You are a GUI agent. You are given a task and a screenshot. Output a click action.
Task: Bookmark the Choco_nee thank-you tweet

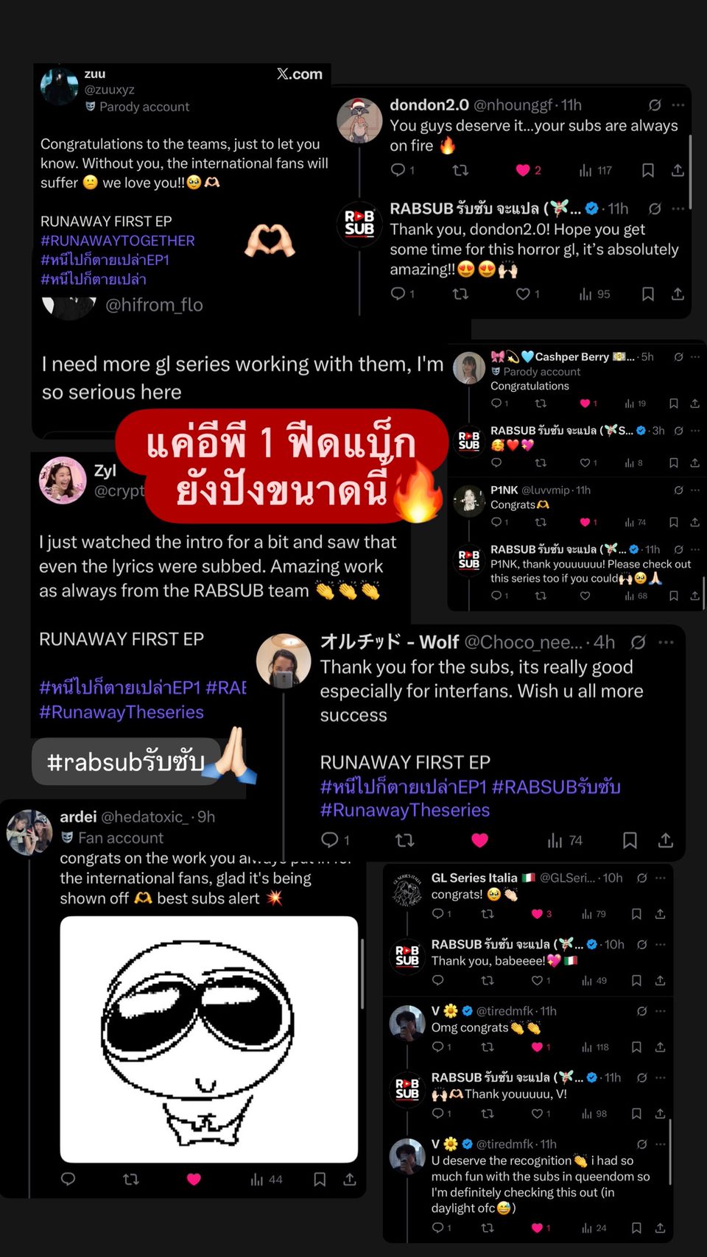click(x=630, y=840)
